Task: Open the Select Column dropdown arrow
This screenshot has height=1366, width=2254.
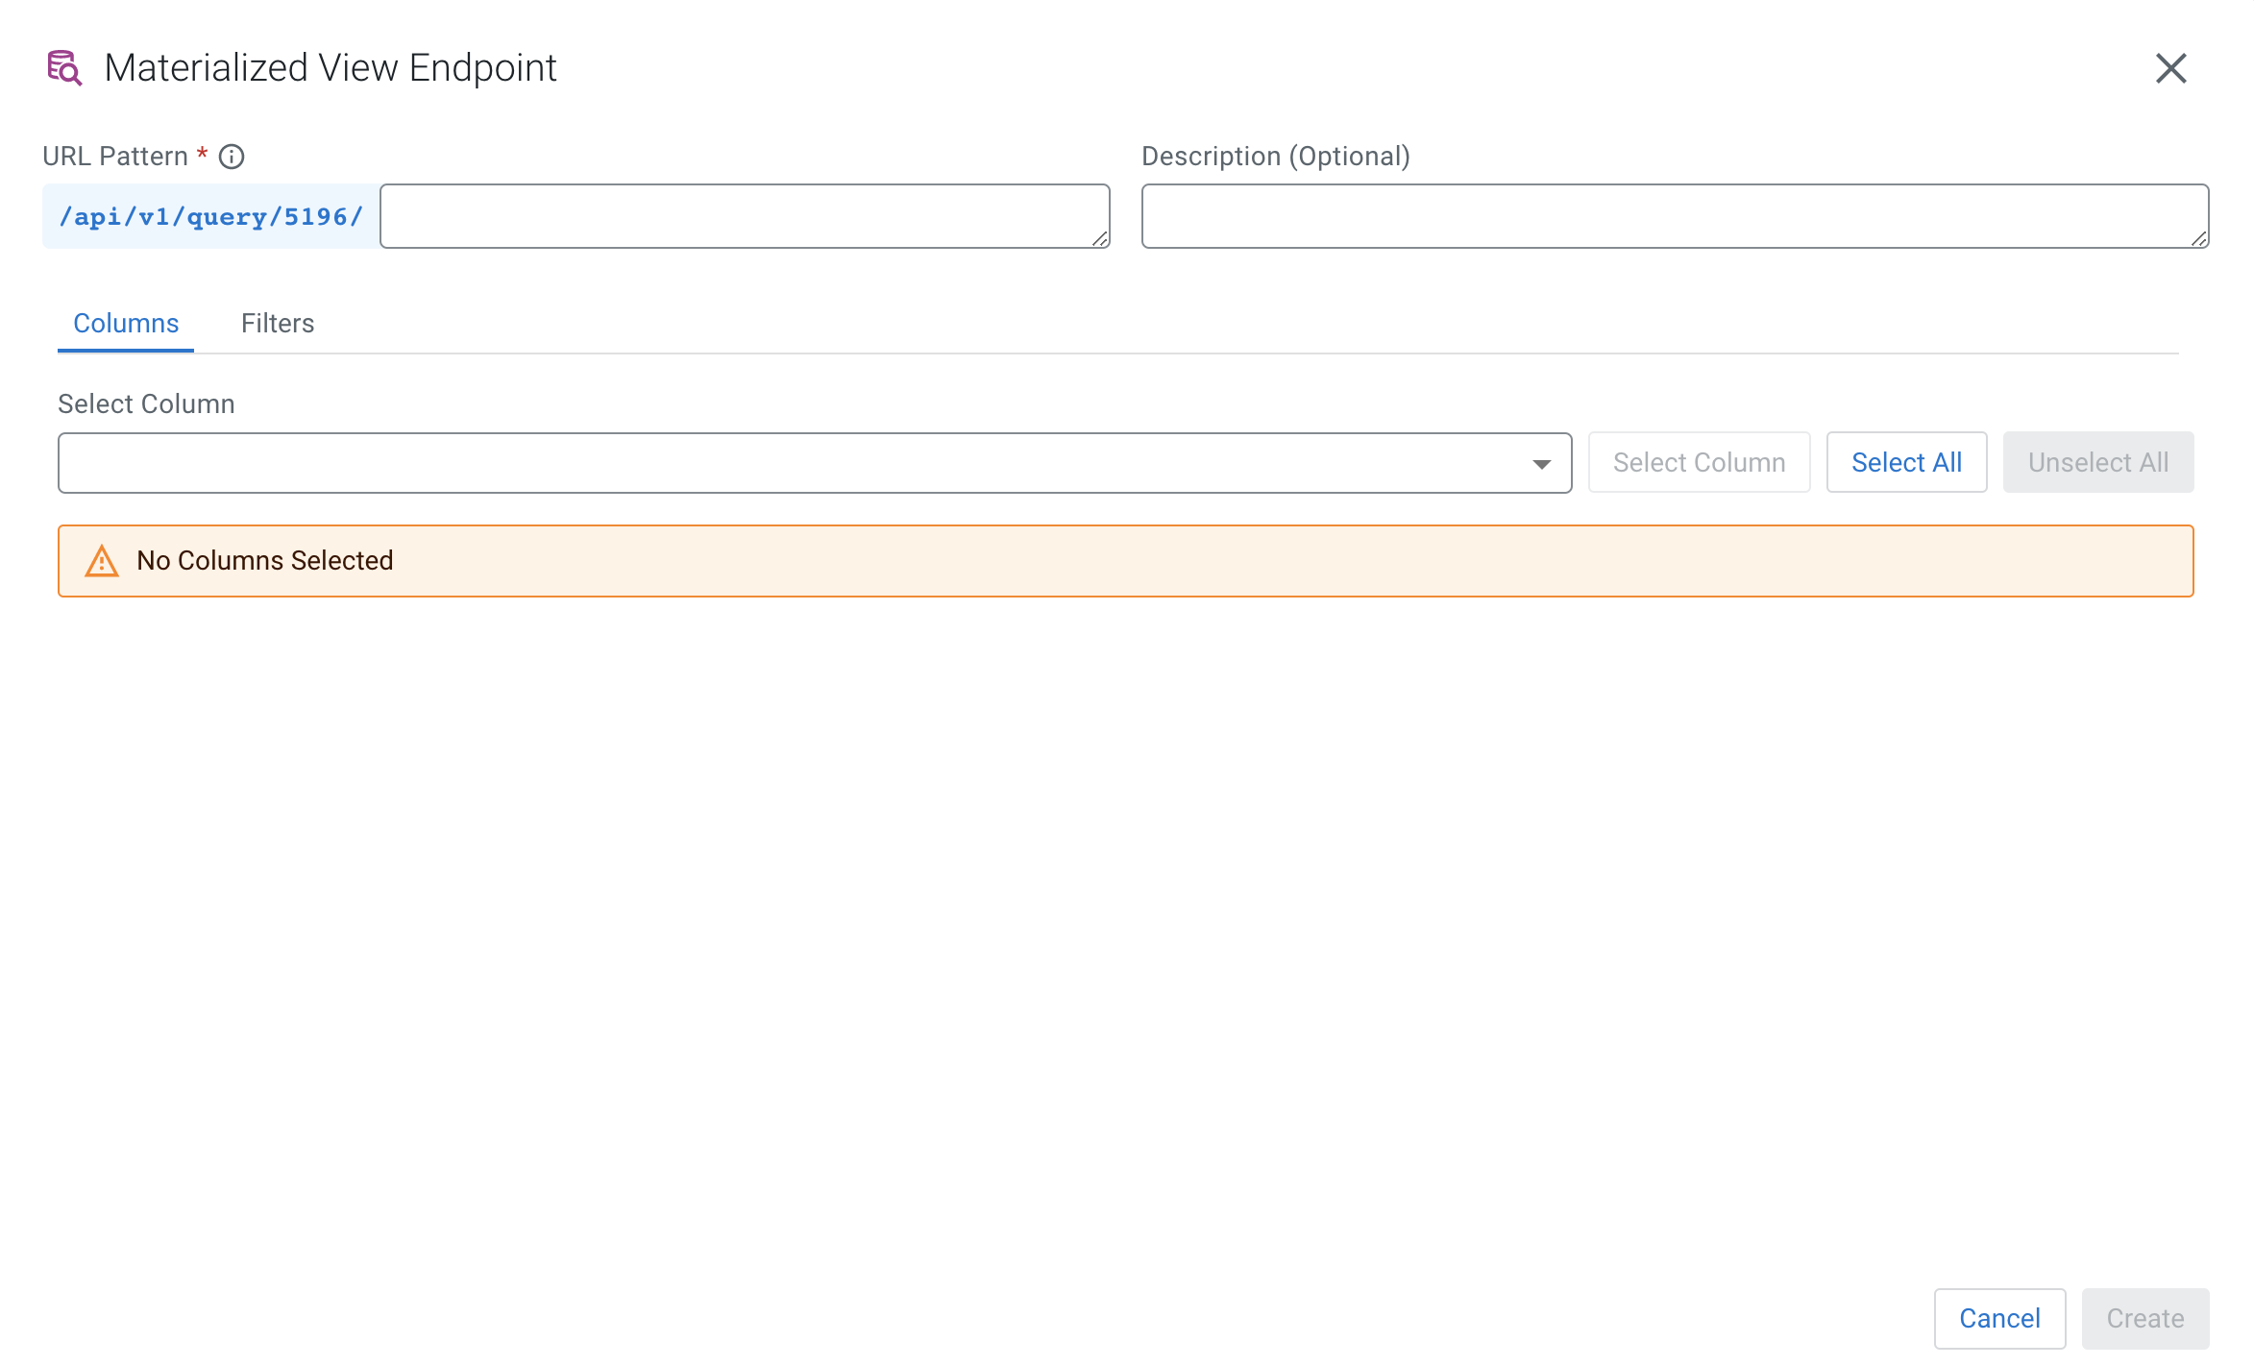Action: pos(1541,464)
